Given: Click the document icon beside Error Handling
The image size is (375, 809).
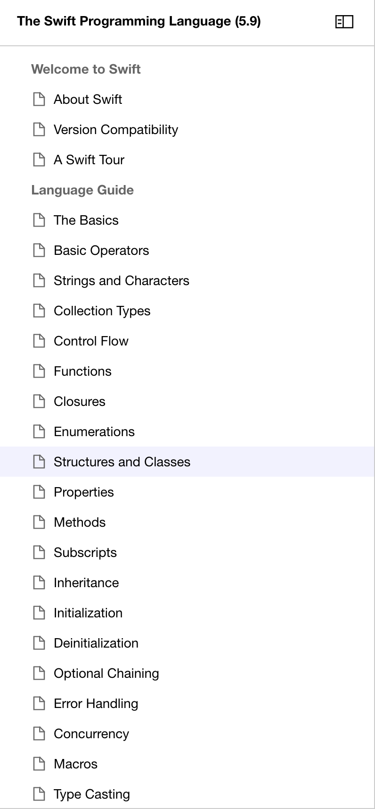Looking at the screenshot, I should [x=39, y=703].
